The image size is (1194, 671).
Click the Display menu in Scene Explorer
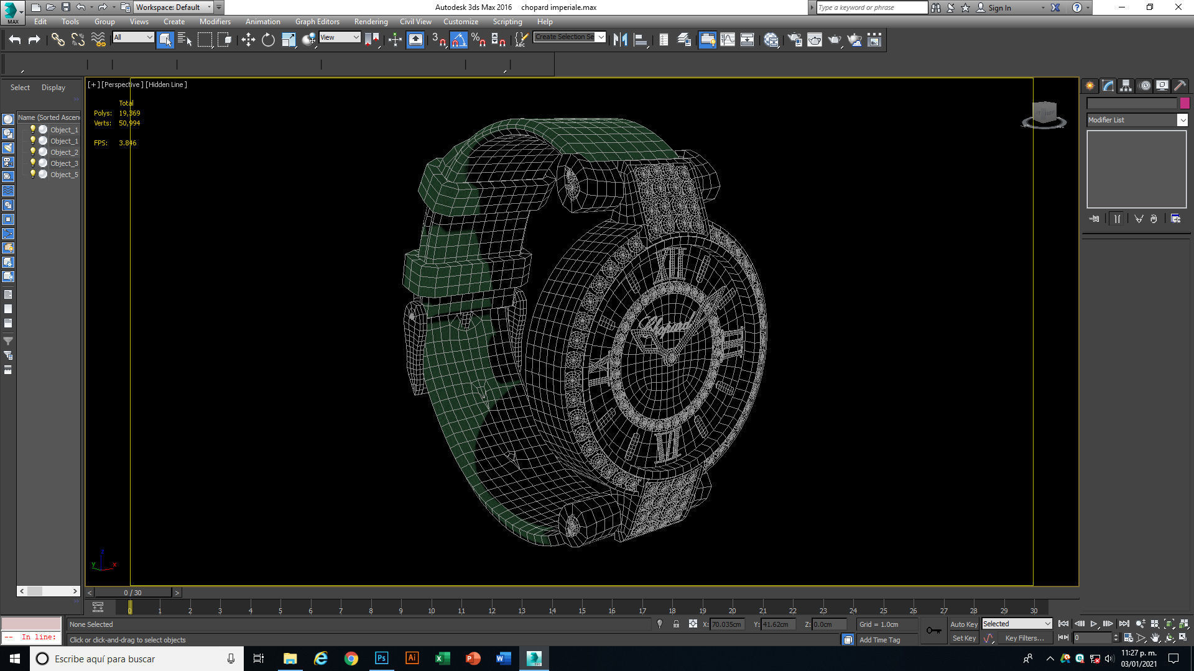[53, 88]
